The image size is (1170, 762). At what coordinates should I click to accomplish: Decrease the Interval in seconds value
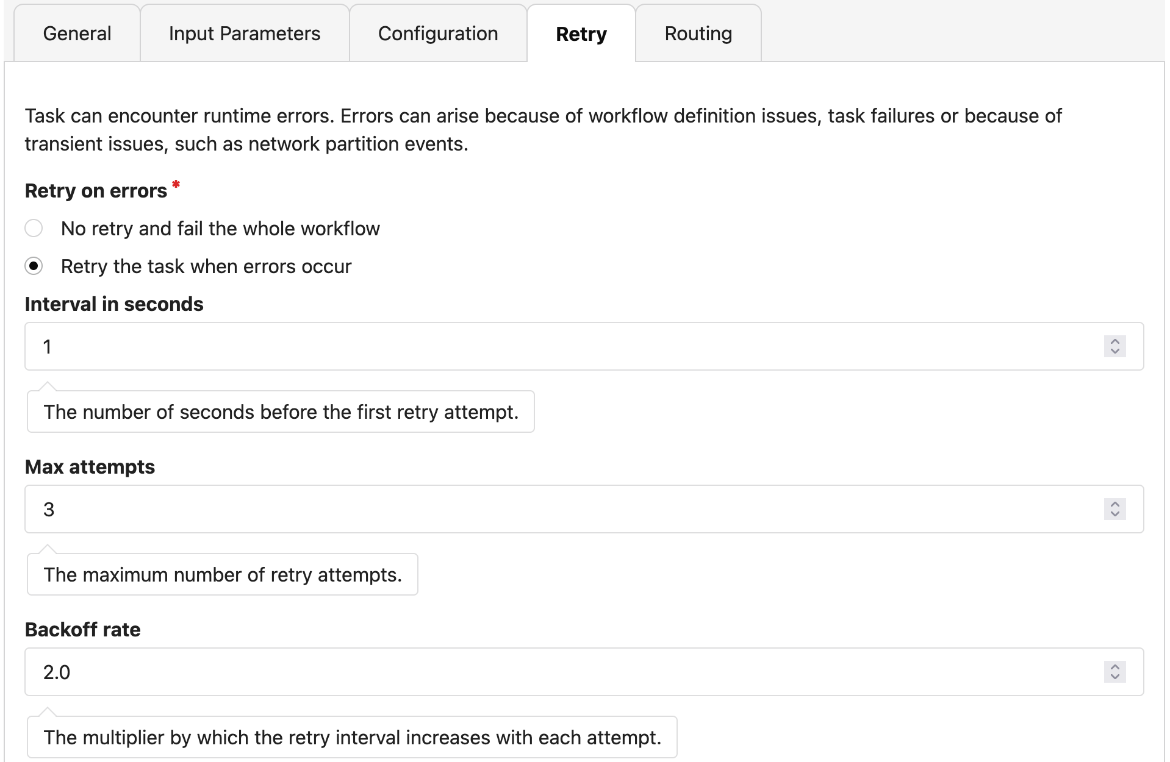pos(1114,352)
